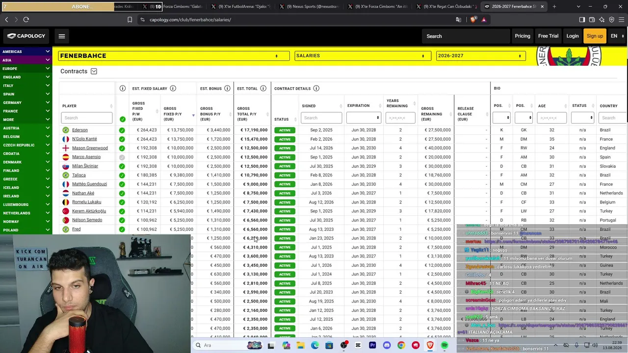Toggle verified filter checkmark in header
Viewport: 628px width, 353px height.
coord(123,119)
